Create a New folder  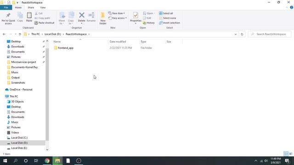pos(103,18)
